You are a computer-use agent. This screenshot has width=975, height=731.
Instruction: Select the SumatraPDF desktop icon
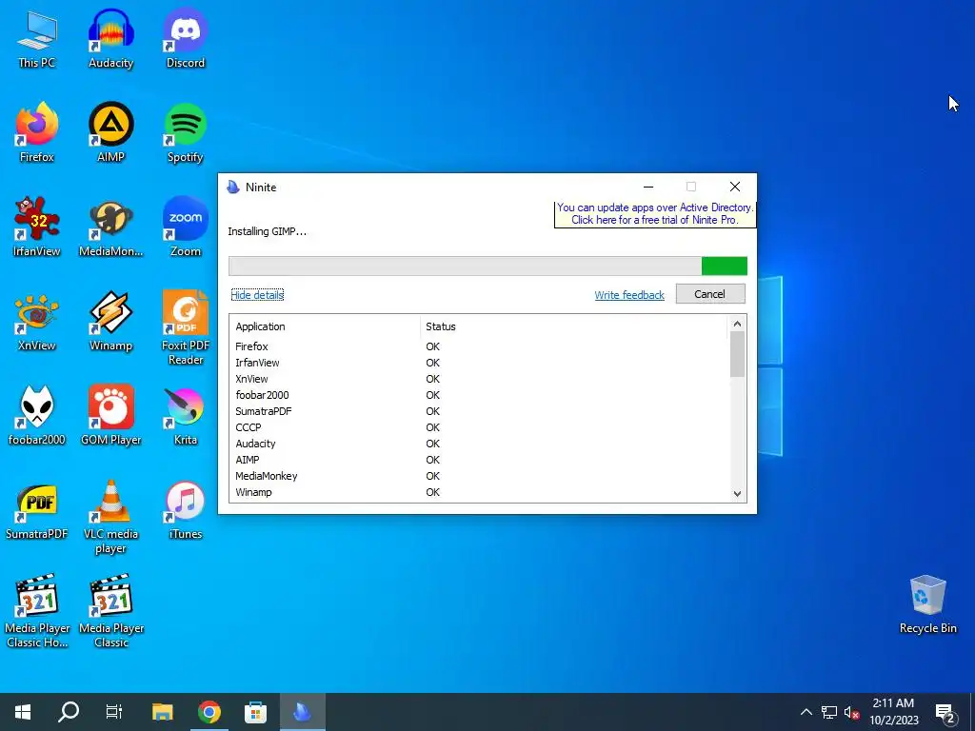[37, 510]
